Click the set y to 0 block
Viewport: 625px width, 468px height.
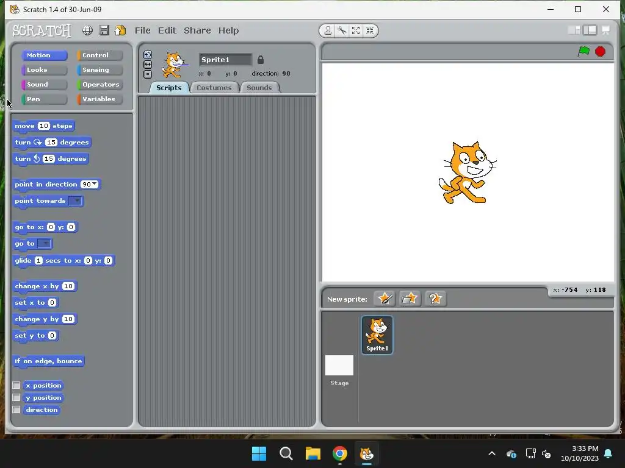[36, 336]
